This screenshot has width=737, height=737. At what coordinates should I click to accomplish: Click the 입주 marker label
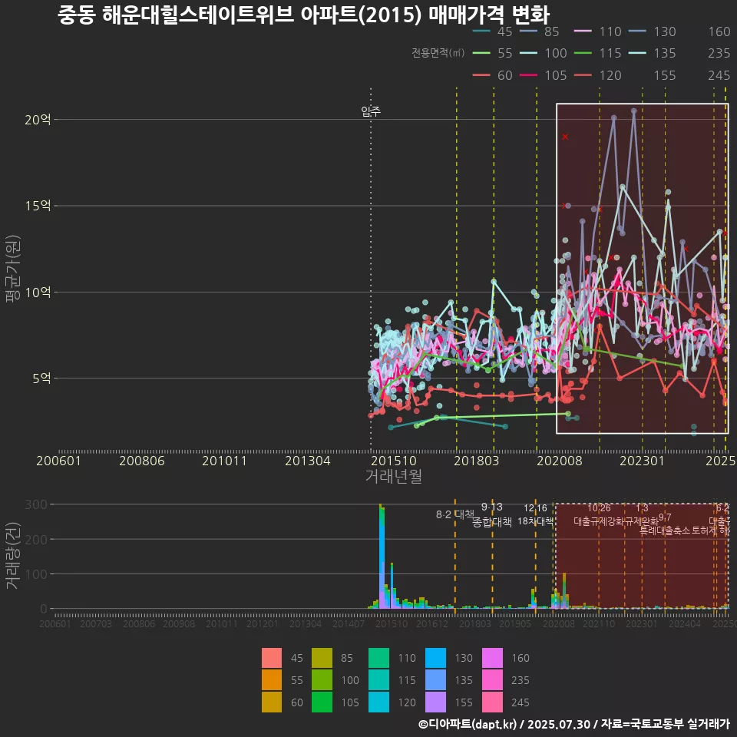pos(371,111)
